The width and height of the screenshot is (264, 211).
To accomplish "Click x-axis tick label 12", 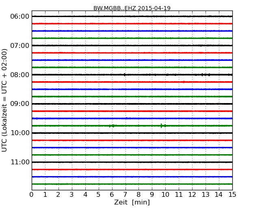I will tap(192, 195).
